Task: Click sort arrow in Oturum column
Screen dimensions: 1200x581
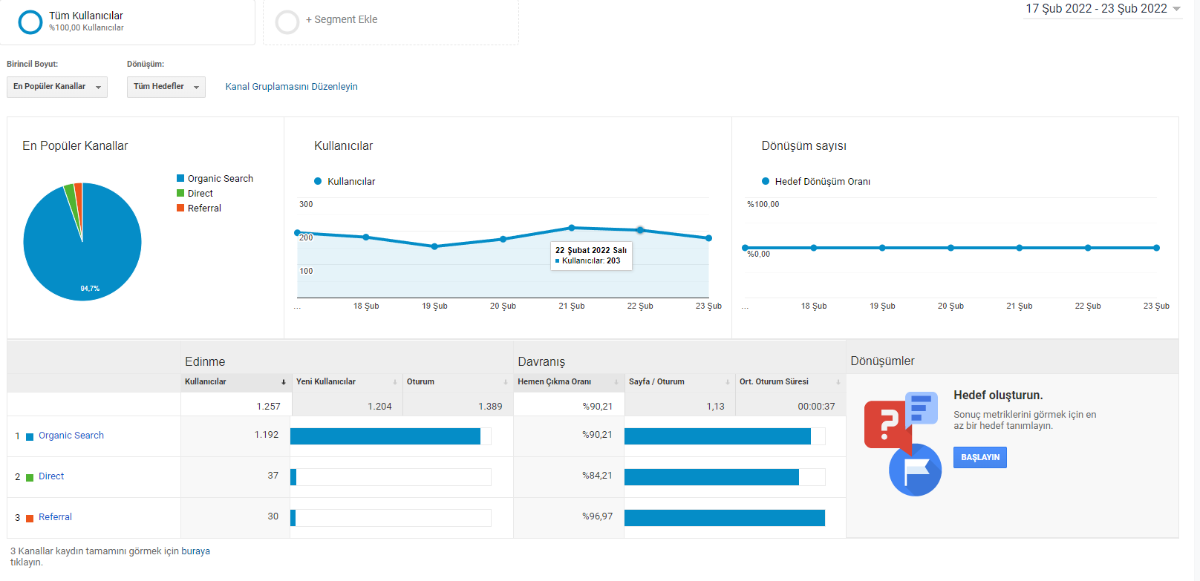Action: [506, 382]
